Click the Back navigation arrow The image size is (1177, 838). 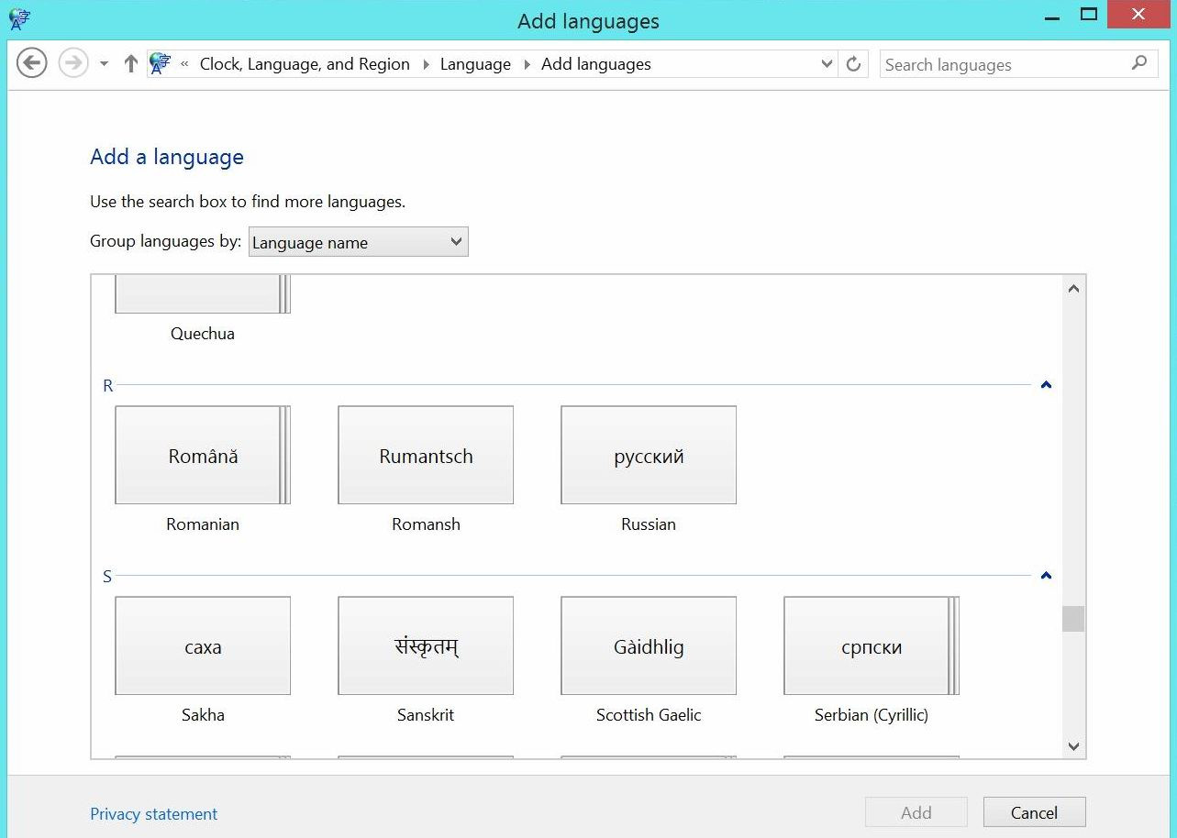32,63
